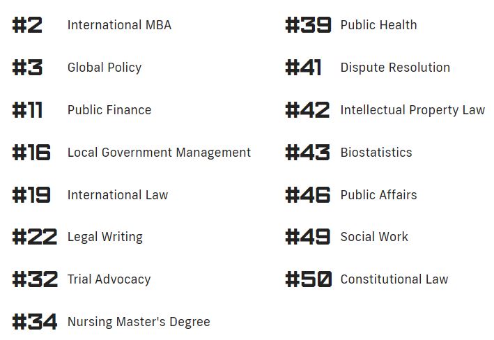494x340 pixels.
Task: Select the Legal Writing program
Action: coord(105,237)
